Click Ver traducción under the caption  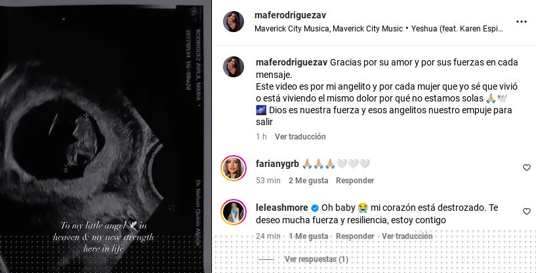pos(300,136)
